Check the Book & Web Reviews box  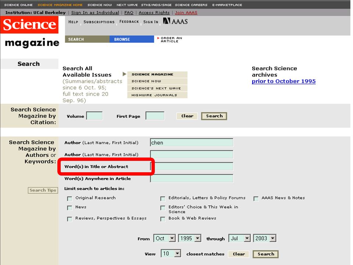163,219
